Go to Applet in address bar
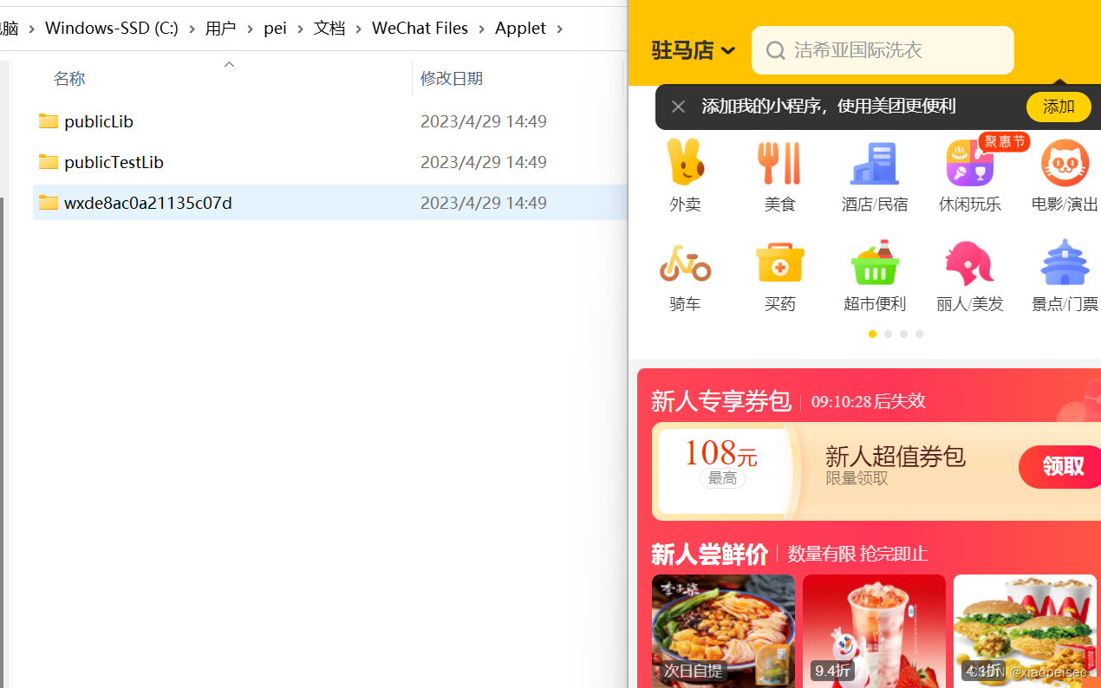The image size is (1101, 688). (520, 29)
